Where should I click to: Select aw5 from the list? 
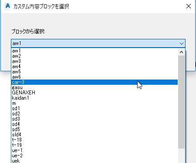tap(95, 72)
